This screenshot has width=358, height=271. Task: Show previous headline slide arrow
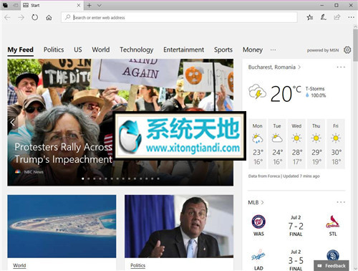coord(13,123)
